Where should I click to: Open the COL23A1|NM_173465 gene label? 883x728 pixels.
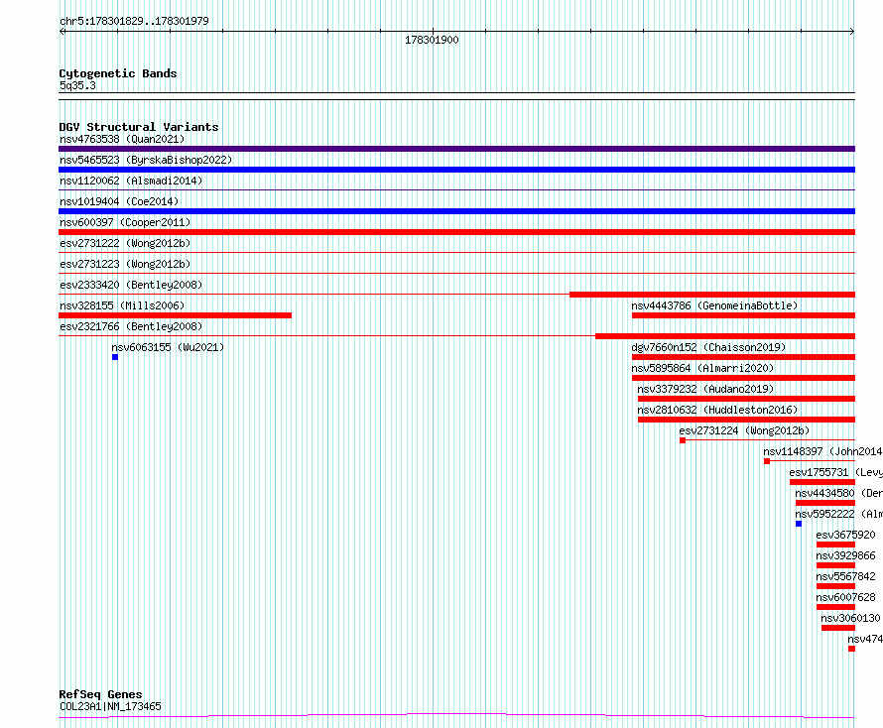point(110,706)
